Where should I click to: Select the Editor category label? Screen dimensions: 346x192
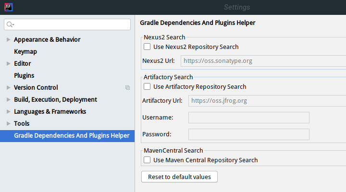tap(22, 64)
